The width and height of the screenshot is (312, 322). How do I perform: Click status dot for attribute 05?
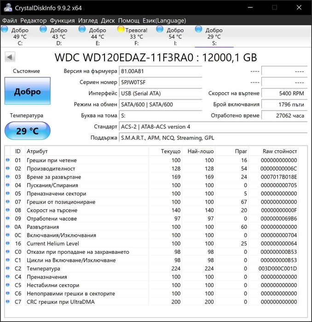7,193
